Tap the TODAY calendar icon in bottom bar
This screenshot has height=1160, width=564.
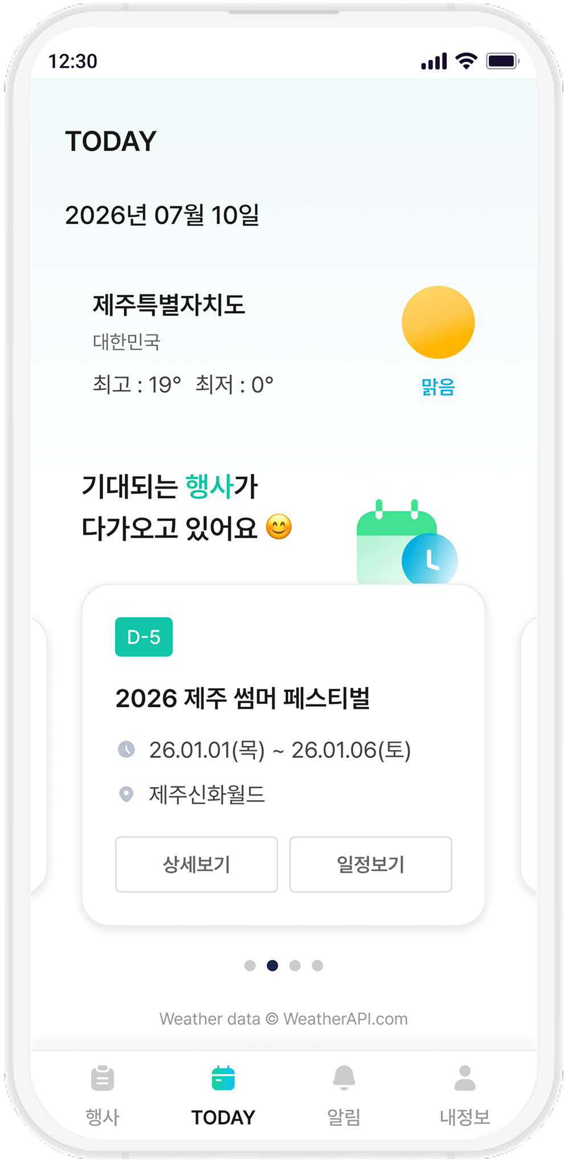(x=223, y=1078)
